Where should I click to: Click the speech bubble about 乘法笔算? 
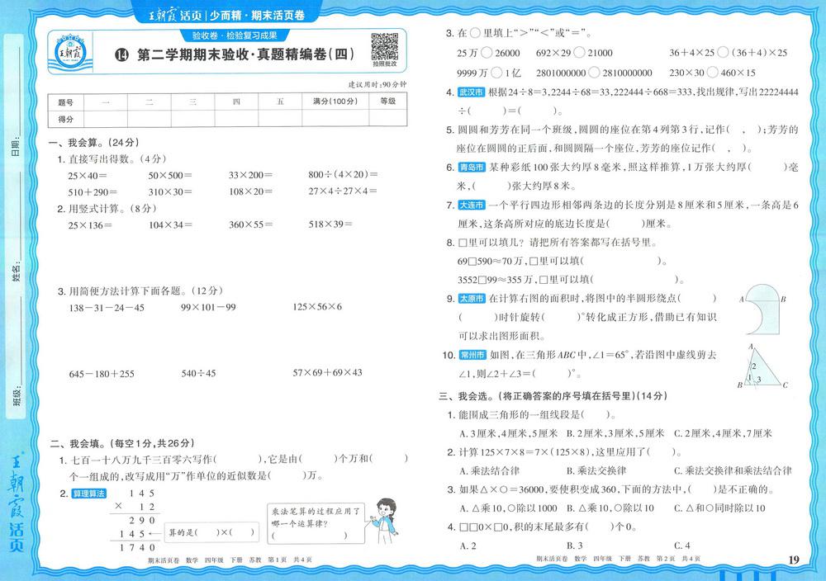(x=316, y=523)
